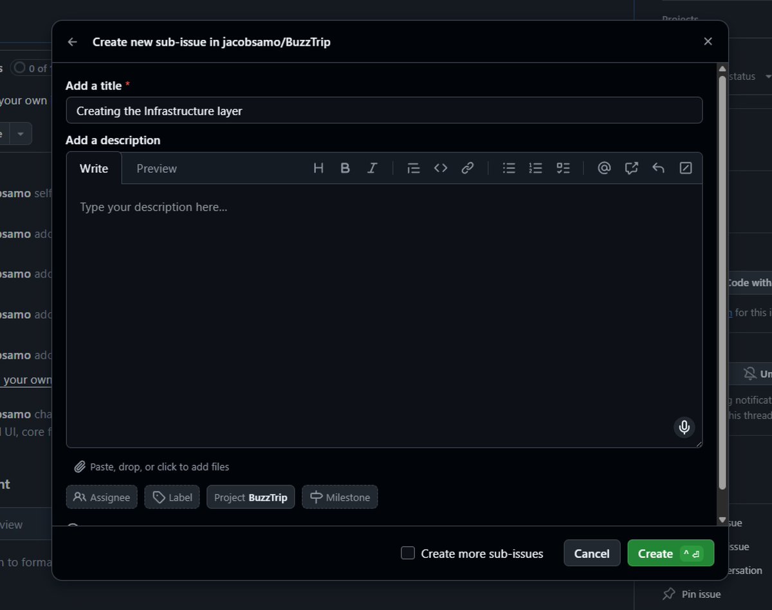Viewport: 772px width, 610px height.
Task: Insert a blockquote
Action: click(414, 168)
